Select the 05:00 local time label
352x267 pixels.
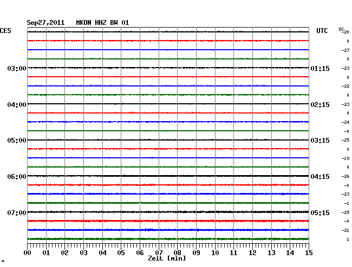pos(17,141)
